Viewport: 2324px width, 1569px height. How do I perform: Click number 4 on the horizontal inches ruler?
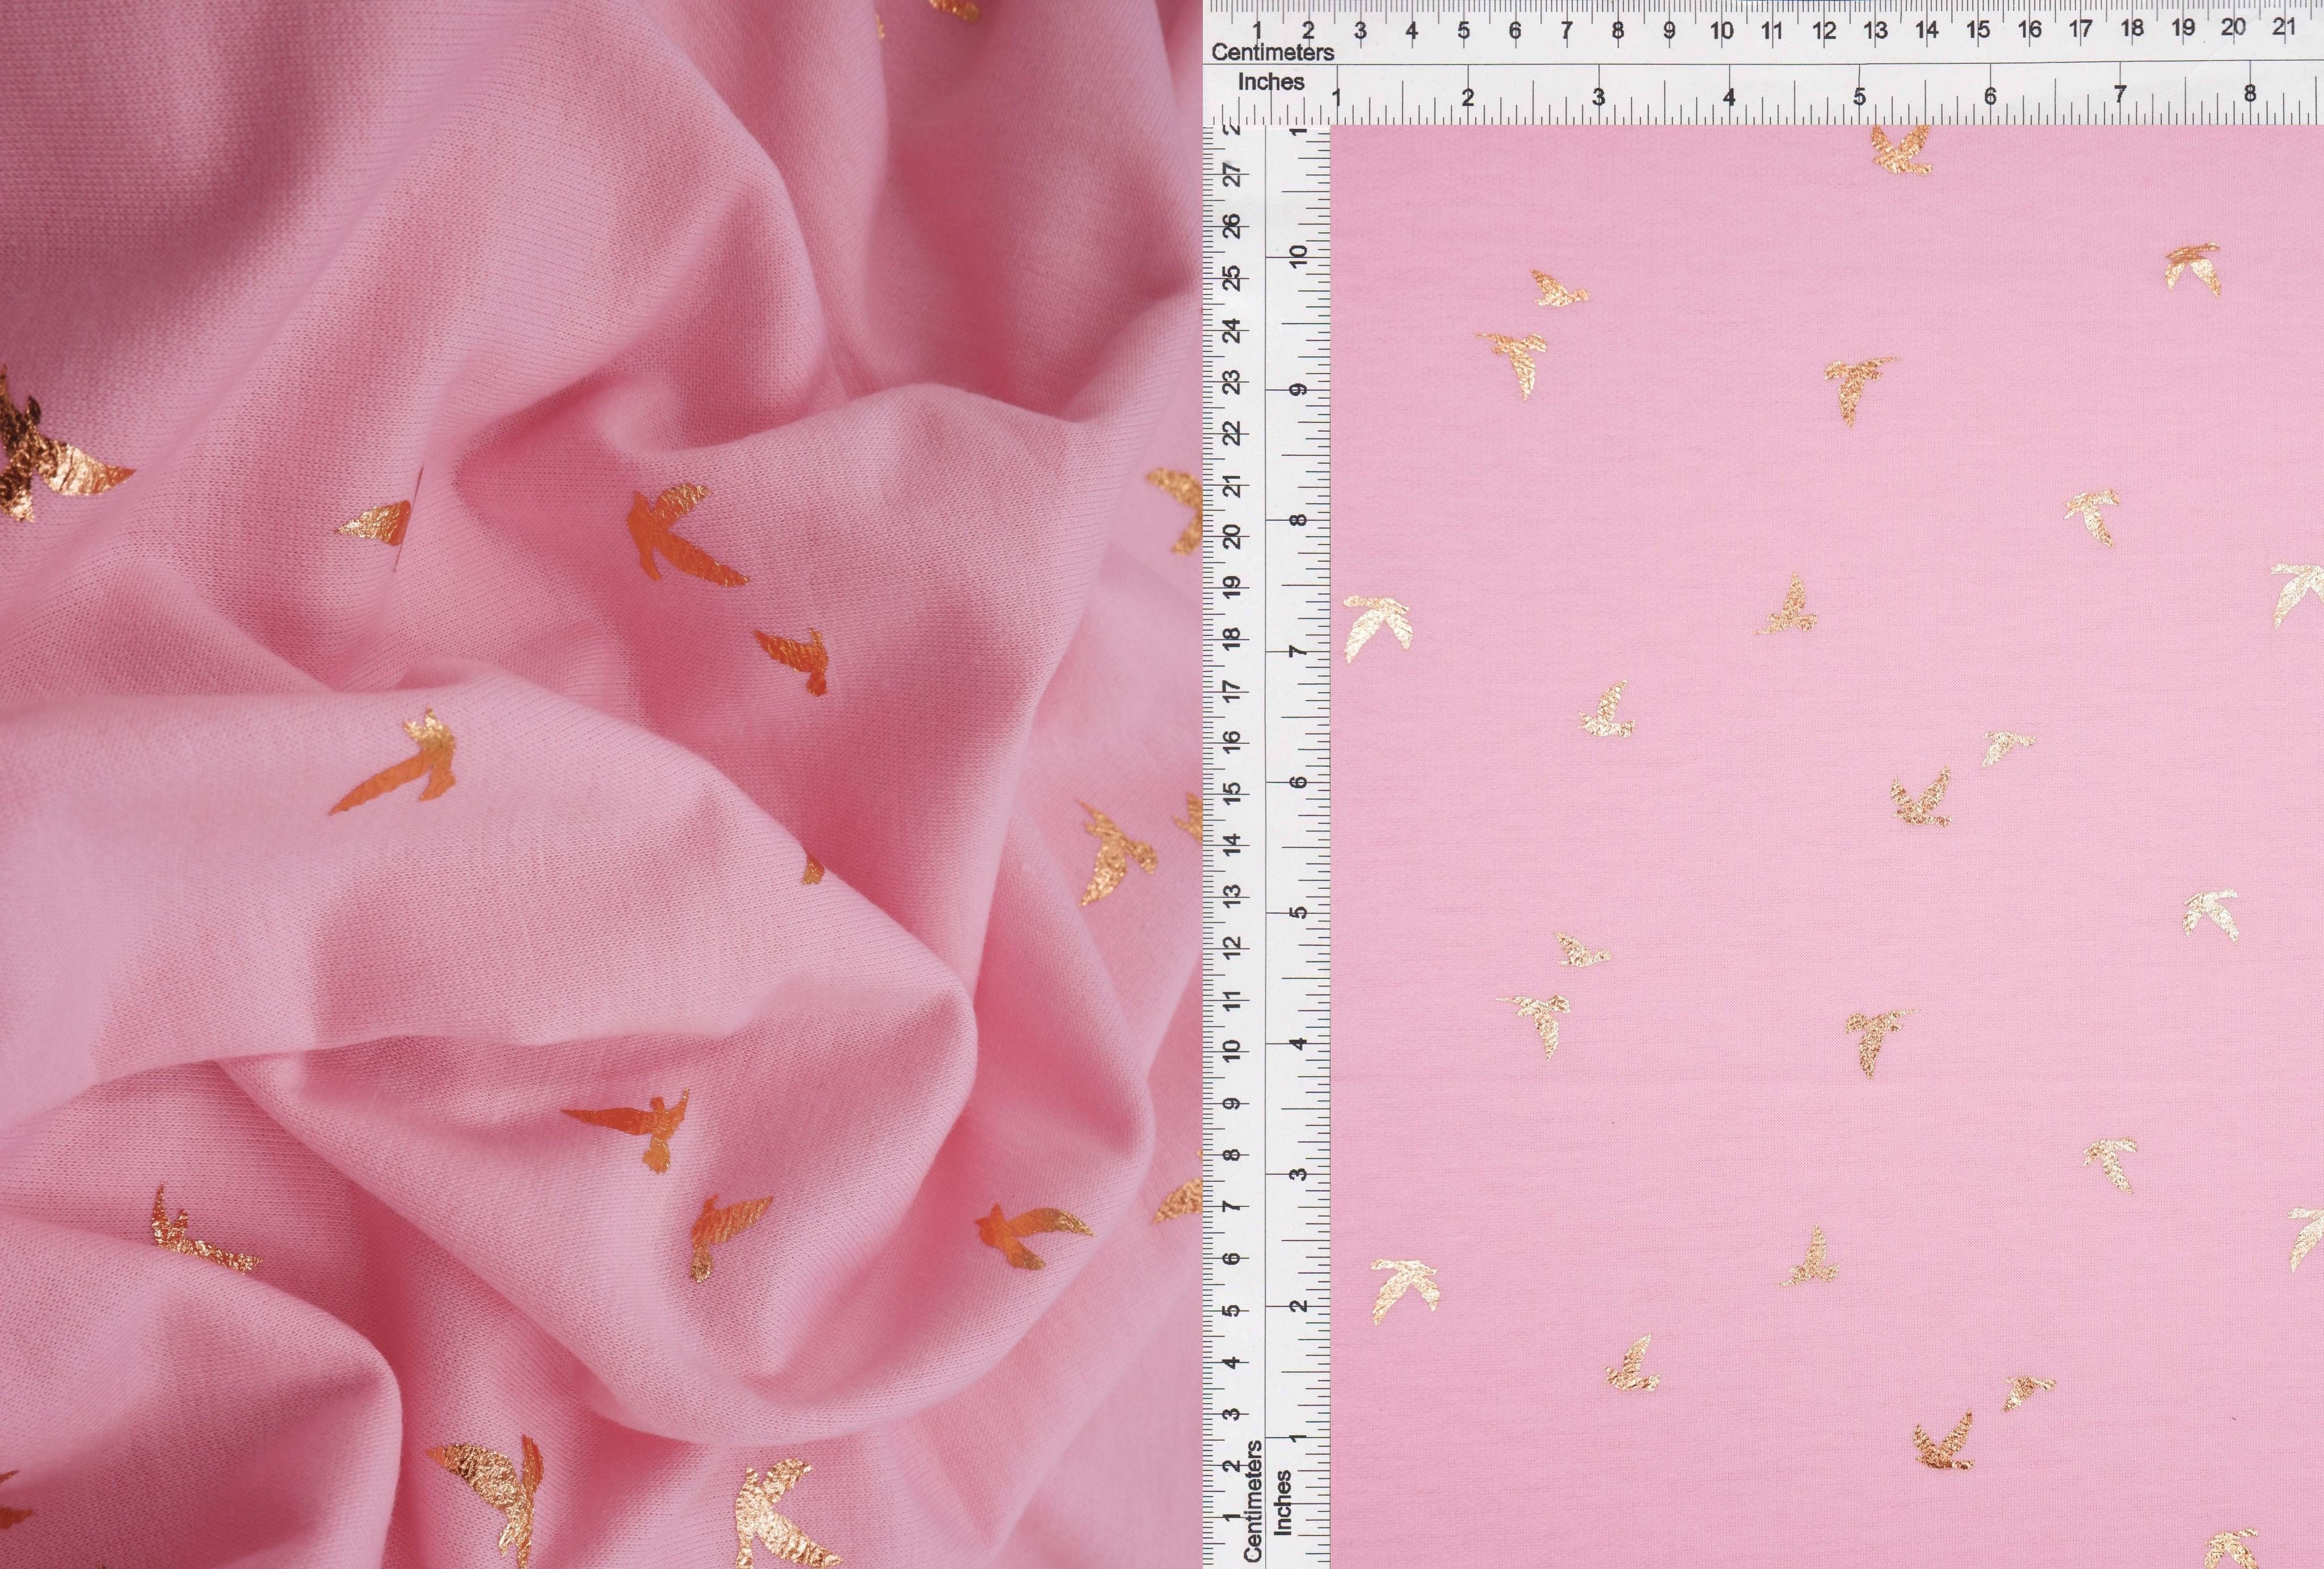pos(1728,96)
